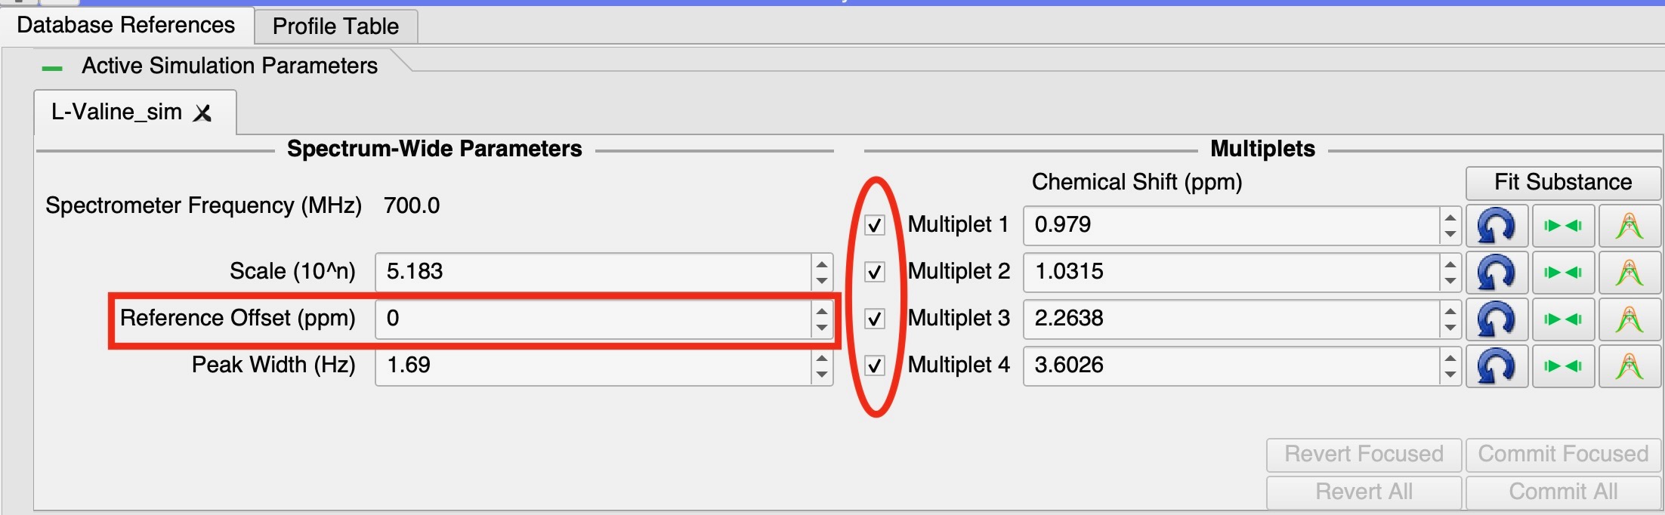
Task: Click the blue revert arrow for Multiplet 4
Action: (x=1497, y=366)
